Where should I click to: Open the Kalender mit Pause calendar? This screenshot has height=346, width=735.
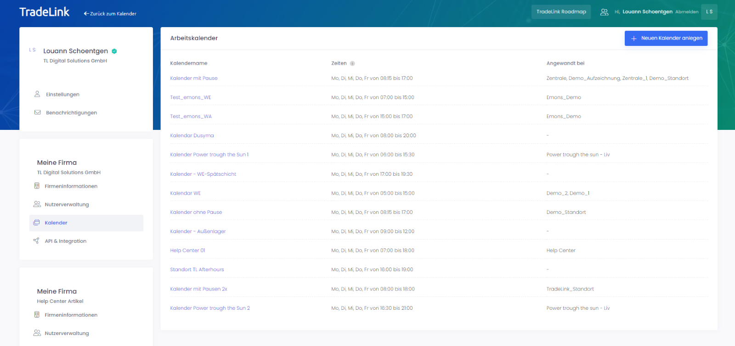click(193, 78)
